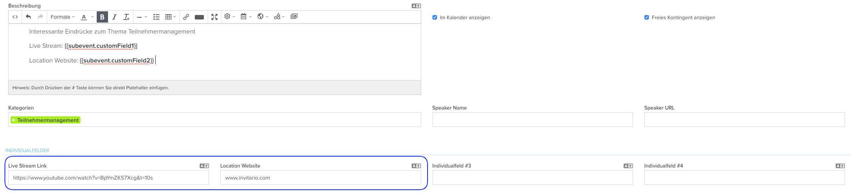Open the image gallery icon
The image size is (854, 195).
294,17
